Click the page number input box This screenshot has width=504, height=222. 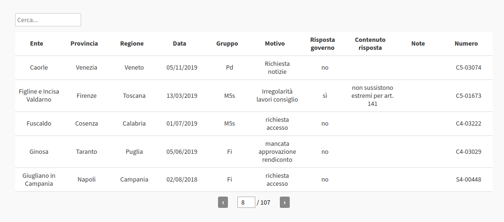[246, 202]
